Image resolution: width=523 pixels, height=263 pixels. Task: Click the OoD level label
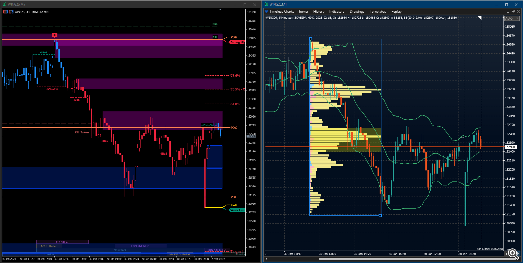[x=234, y=205]
